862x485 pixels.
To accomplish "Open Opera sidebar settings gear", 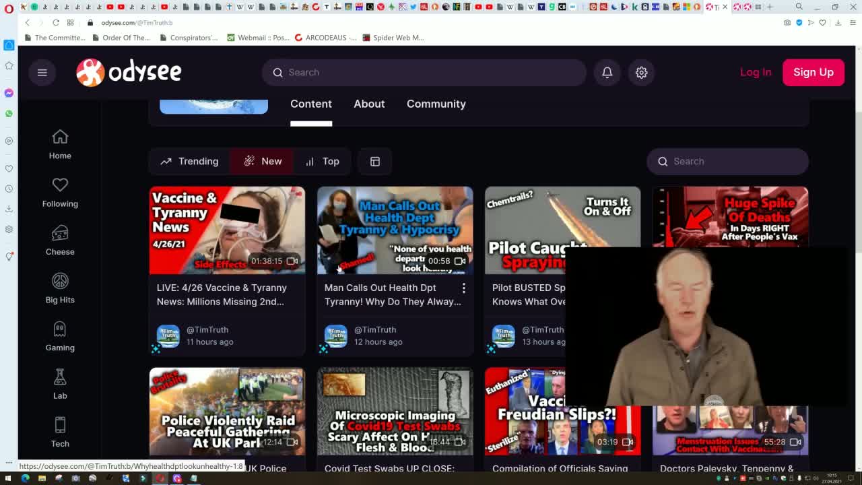I will pos(9,229).
